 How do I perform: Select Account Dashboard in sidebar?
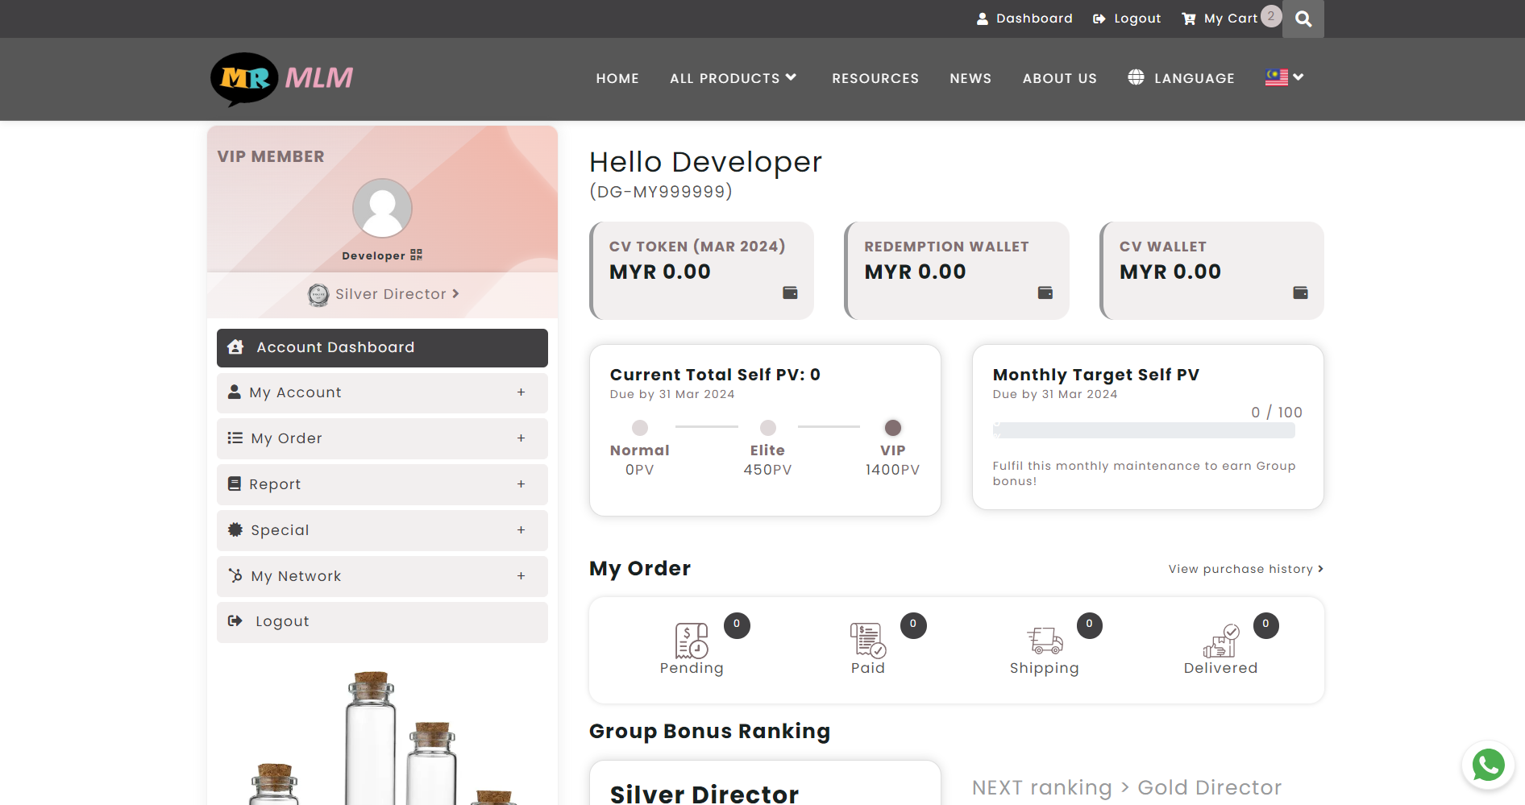(x=382, y=347)
